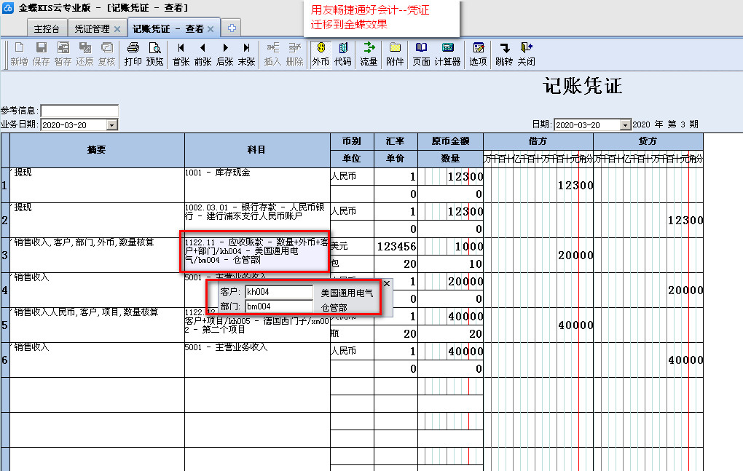Image resolution: width=743 pixels, height=471 pixels.
Task: Close the 记账凭证 - 查看 tab
Action: [x=211, y=29]
